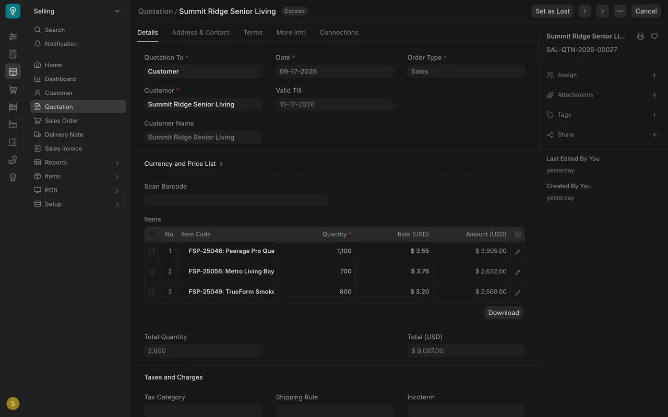Open Delivery Note in the sidebar
Image resolution: width=668 pixels, height=417 pixels.
(78, 134)
